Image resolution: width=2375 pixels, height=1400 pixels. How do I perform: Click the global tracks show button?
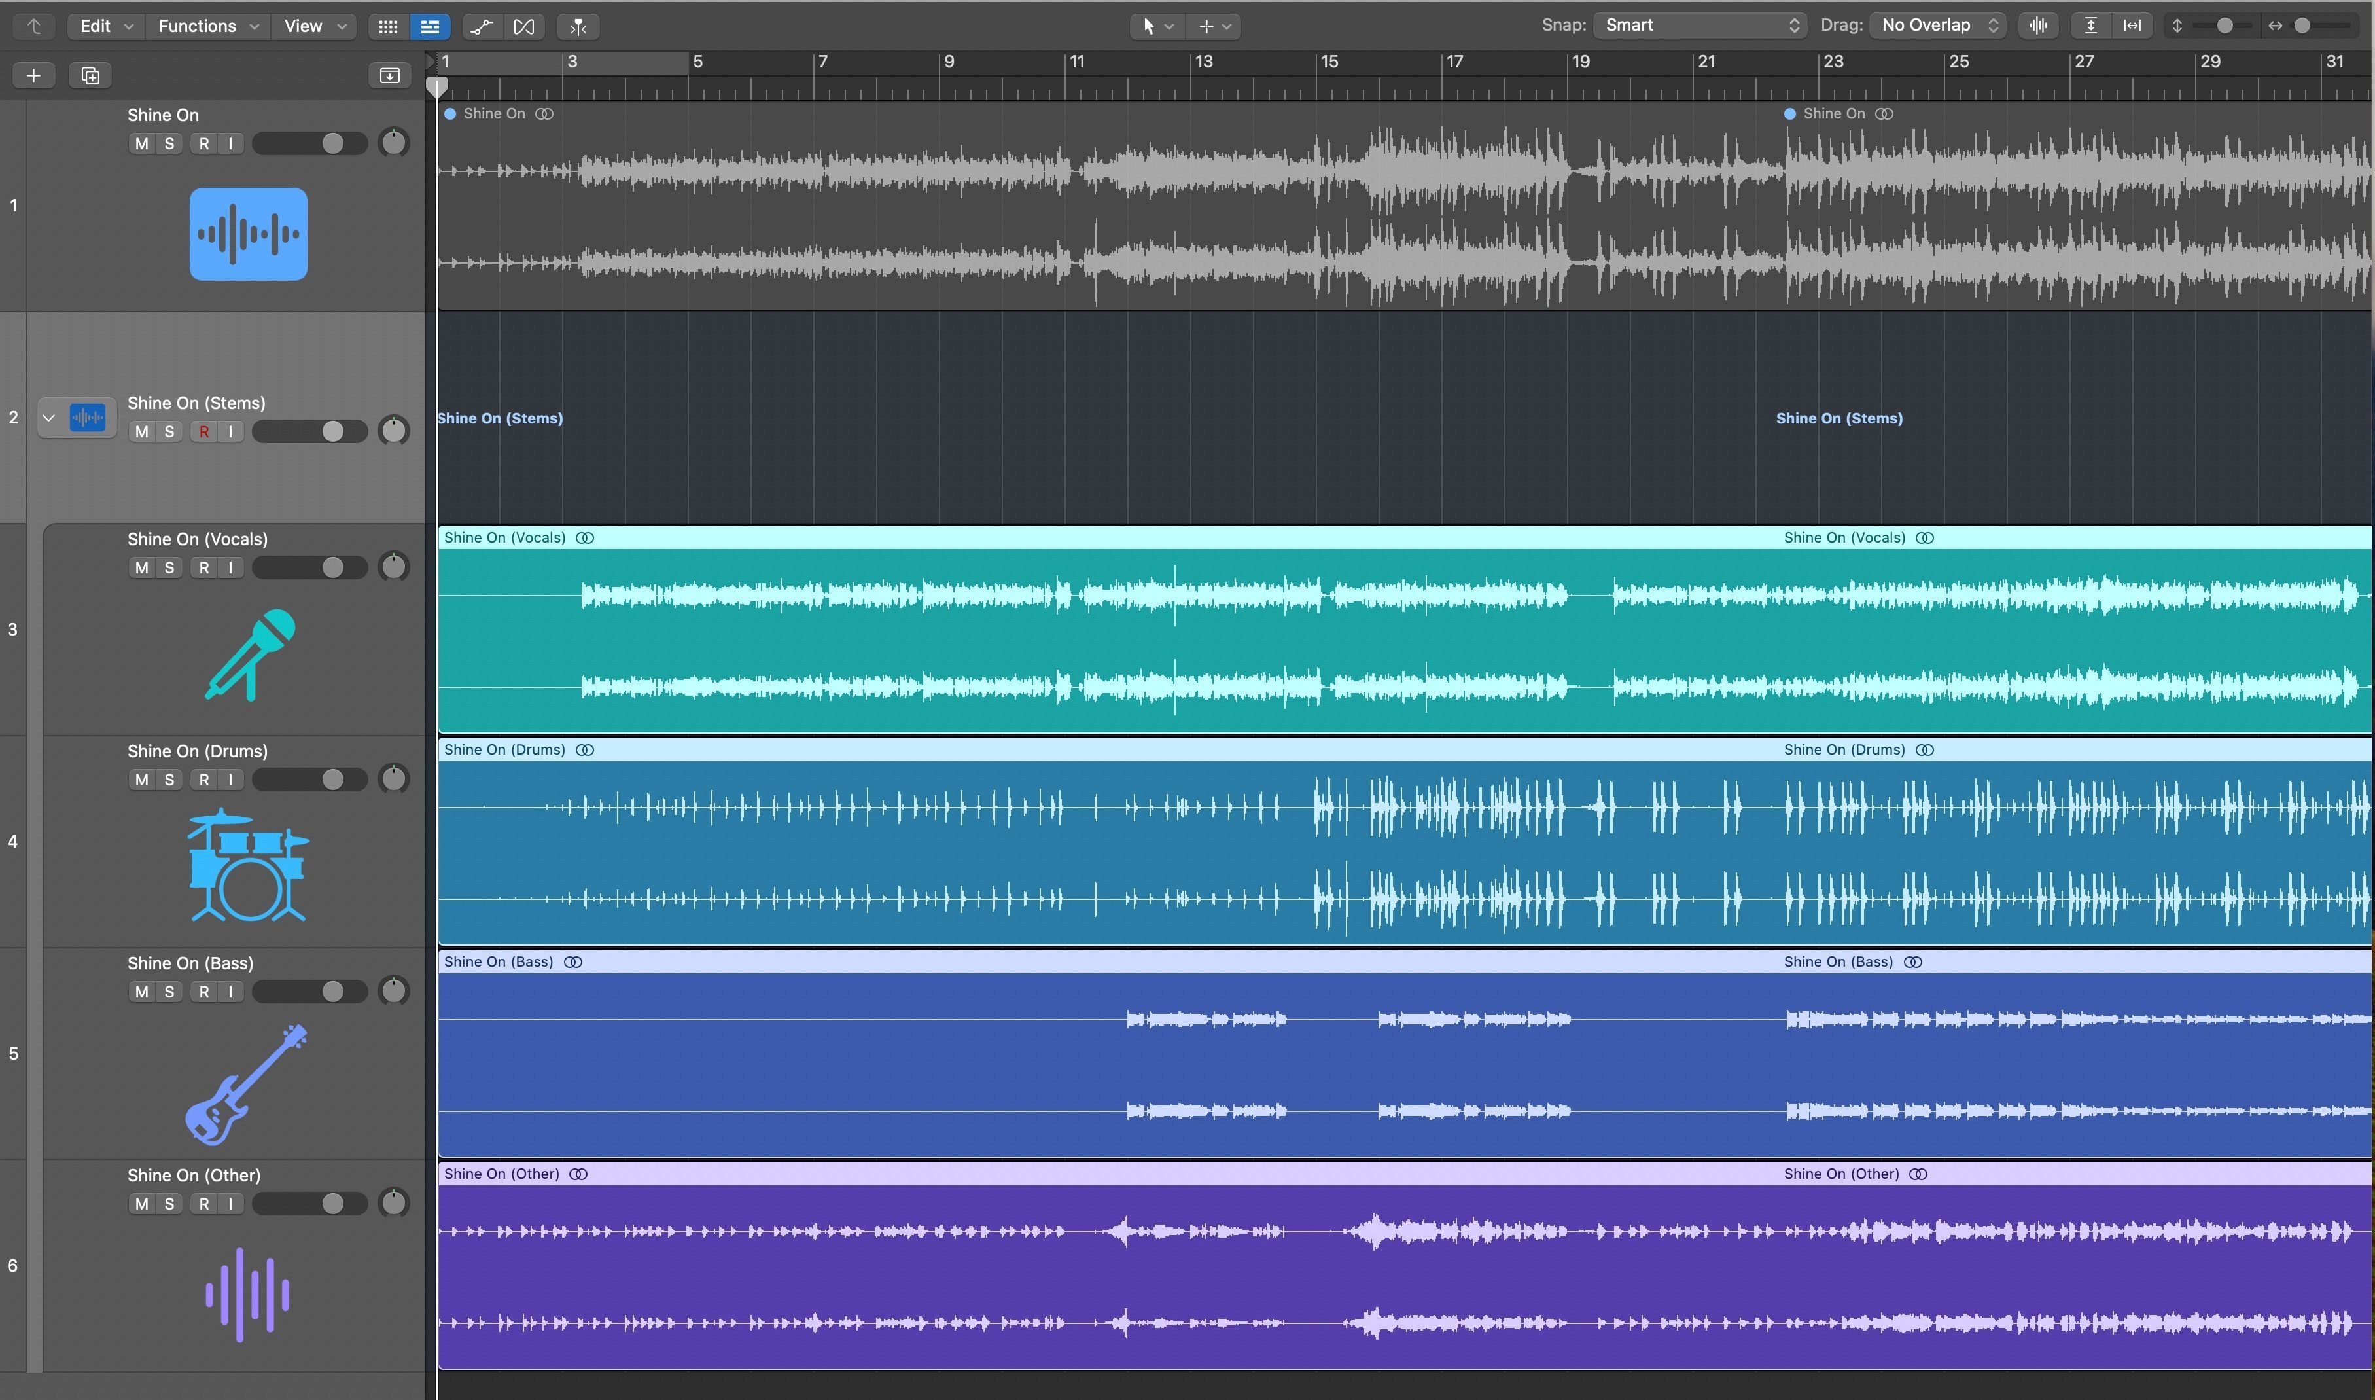pyautogui.click(x=389, y=75)
